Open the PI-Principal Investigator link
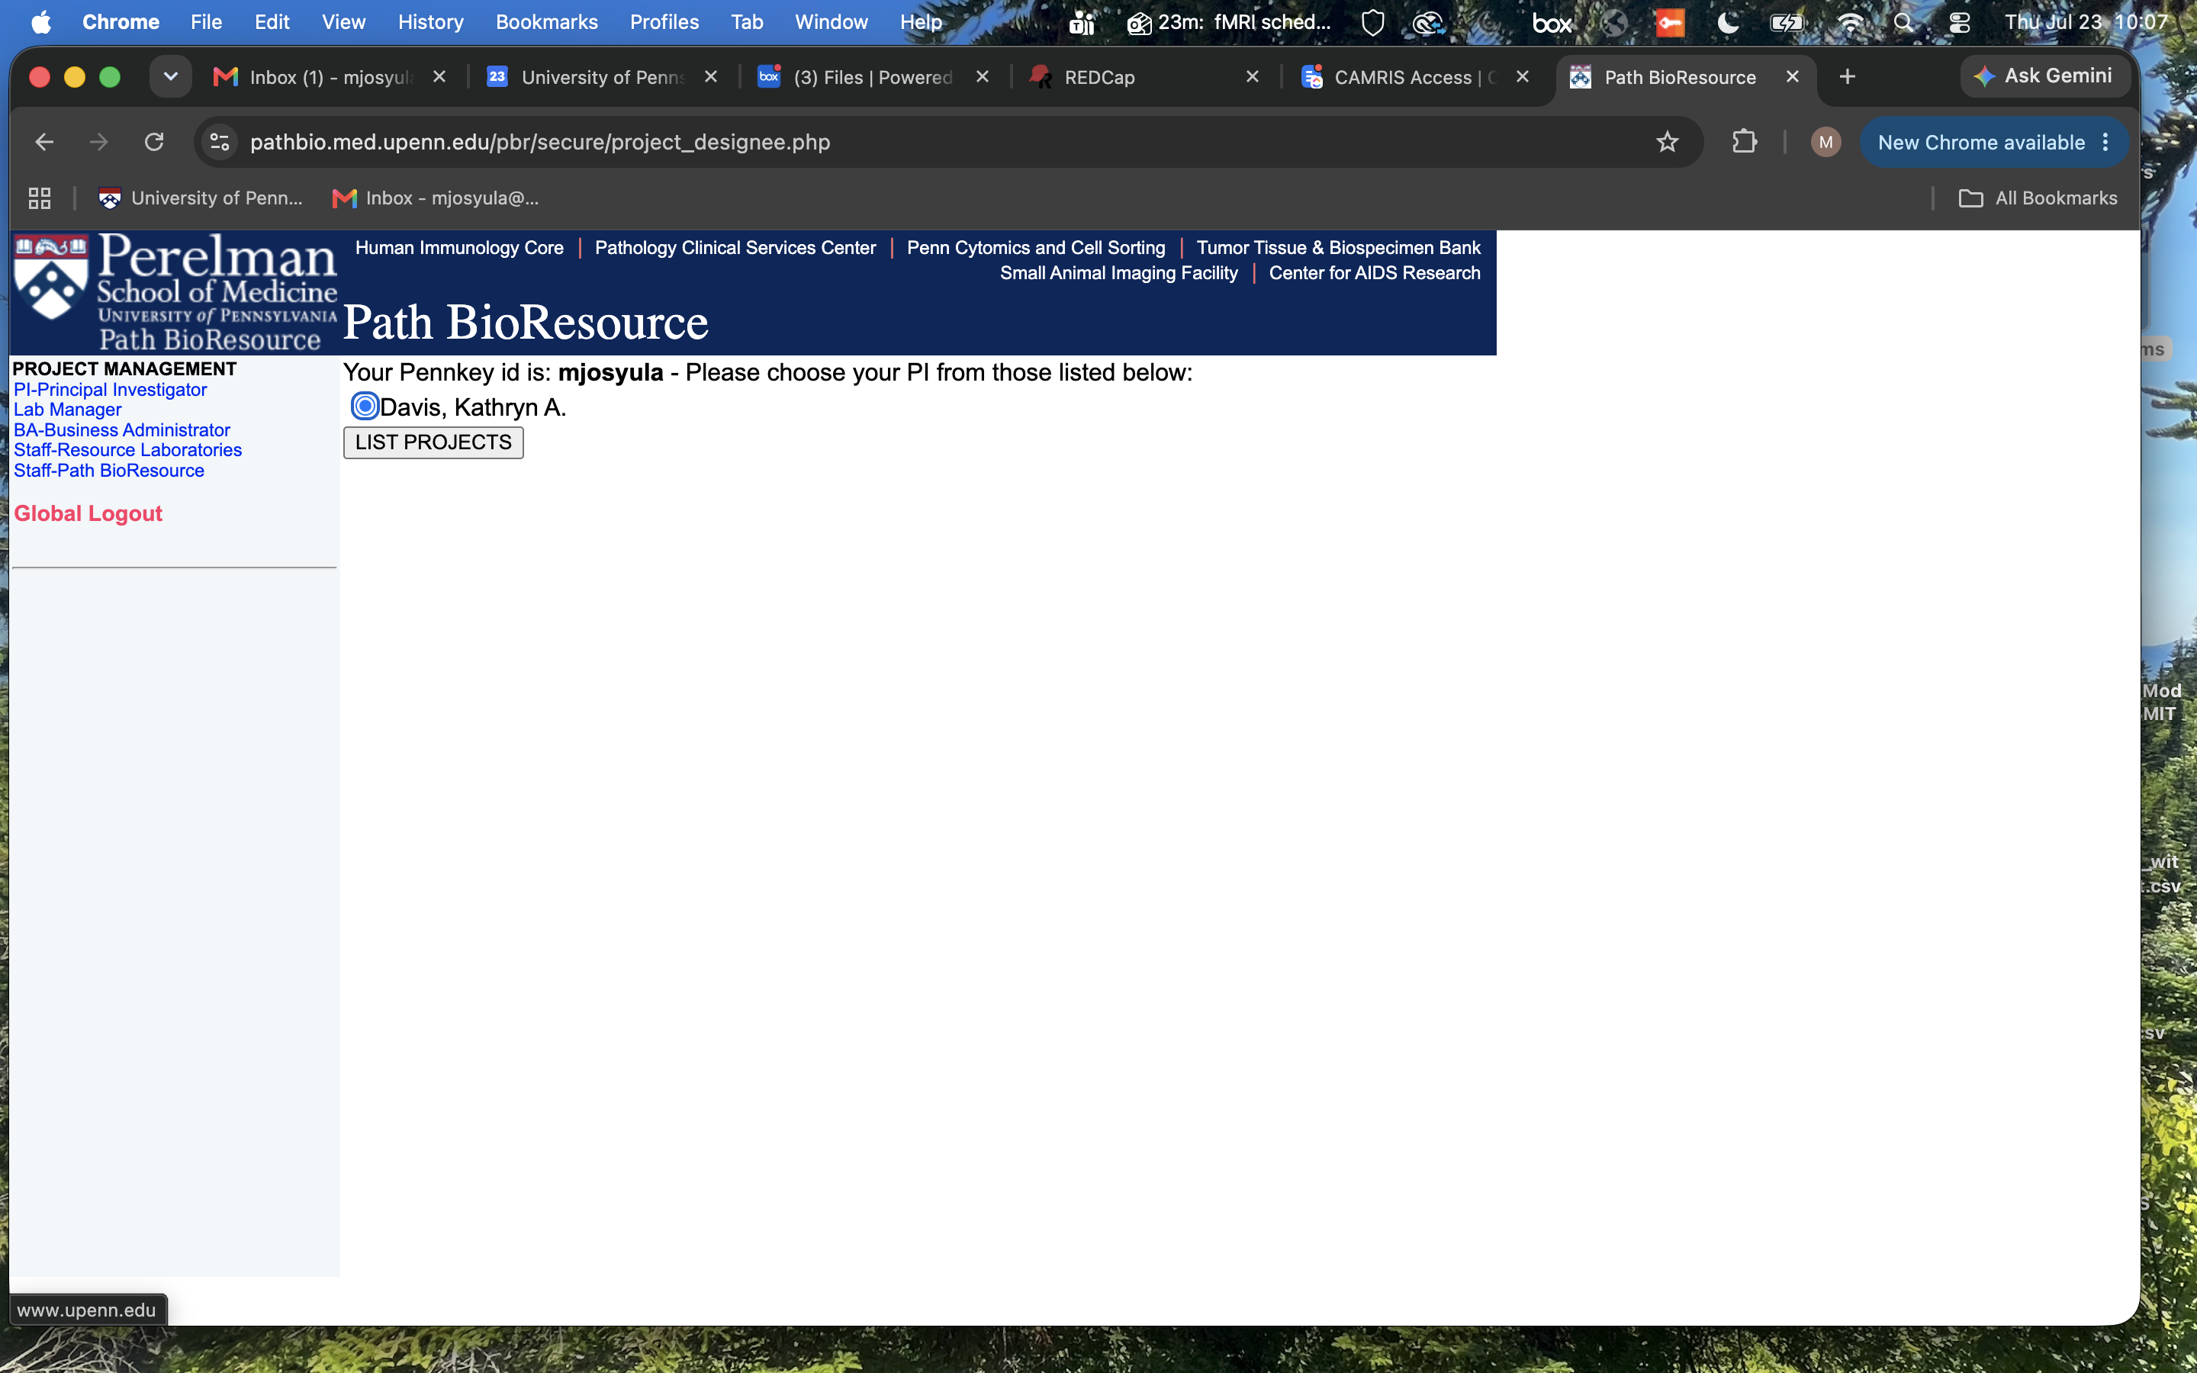This screenshot has width=2197, height=1373. pyautogui.click(x=110, y=390)
